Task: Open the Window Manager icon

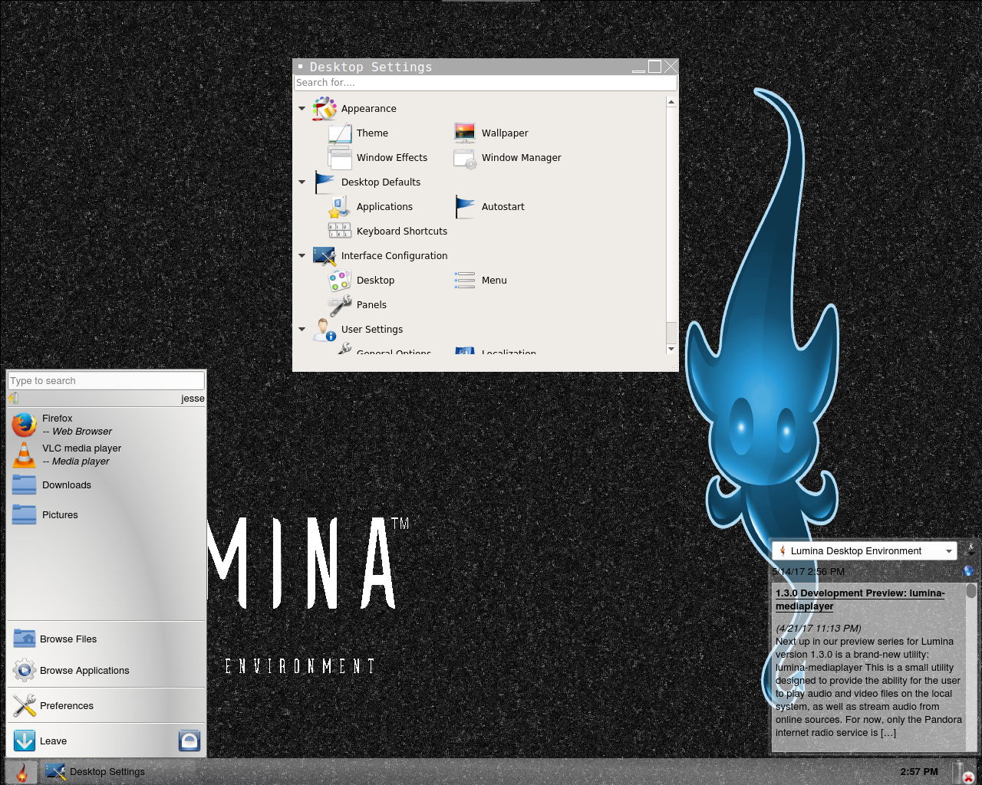Action: click(x=465, y=158)
